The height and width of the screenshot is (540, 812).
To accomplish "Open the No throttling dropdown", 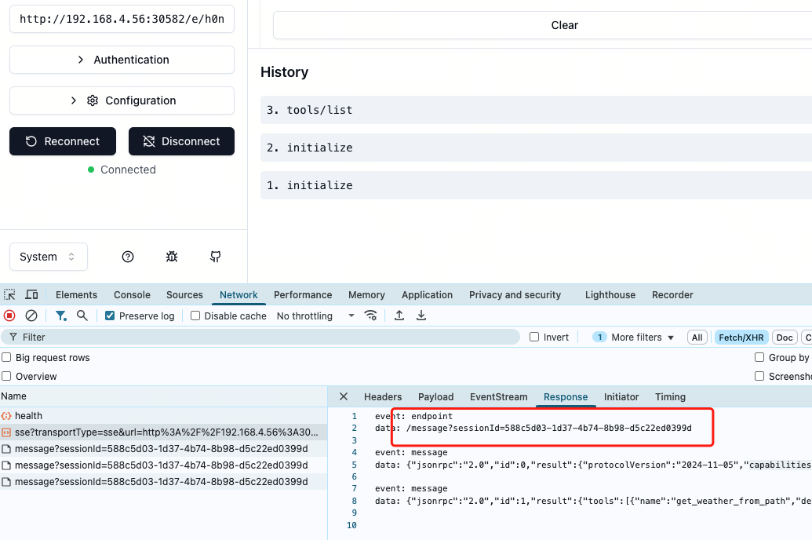I will (315, 316).
